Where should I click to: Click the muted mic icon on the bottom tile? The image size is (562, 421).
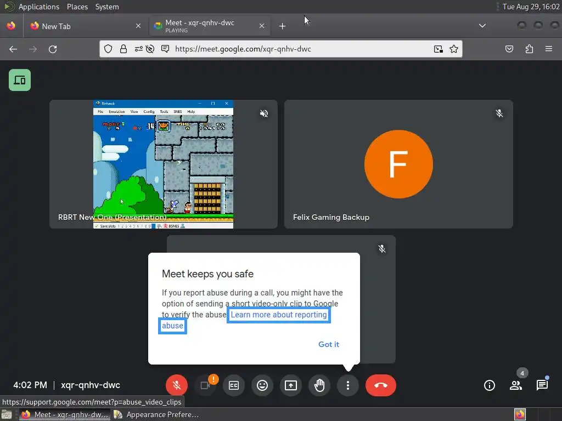[382, 249]
